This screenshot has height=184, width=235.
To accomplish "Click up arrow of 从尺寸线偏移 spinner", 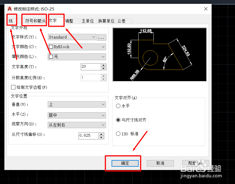I will point(101,134).
